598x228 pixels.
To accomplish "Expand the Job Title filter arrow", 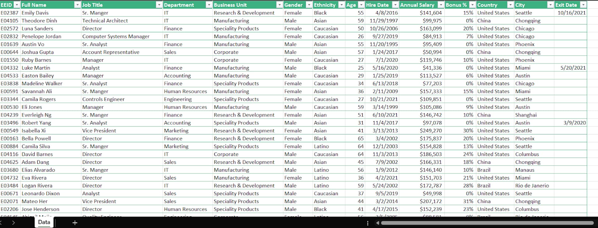I will (159, 5).
